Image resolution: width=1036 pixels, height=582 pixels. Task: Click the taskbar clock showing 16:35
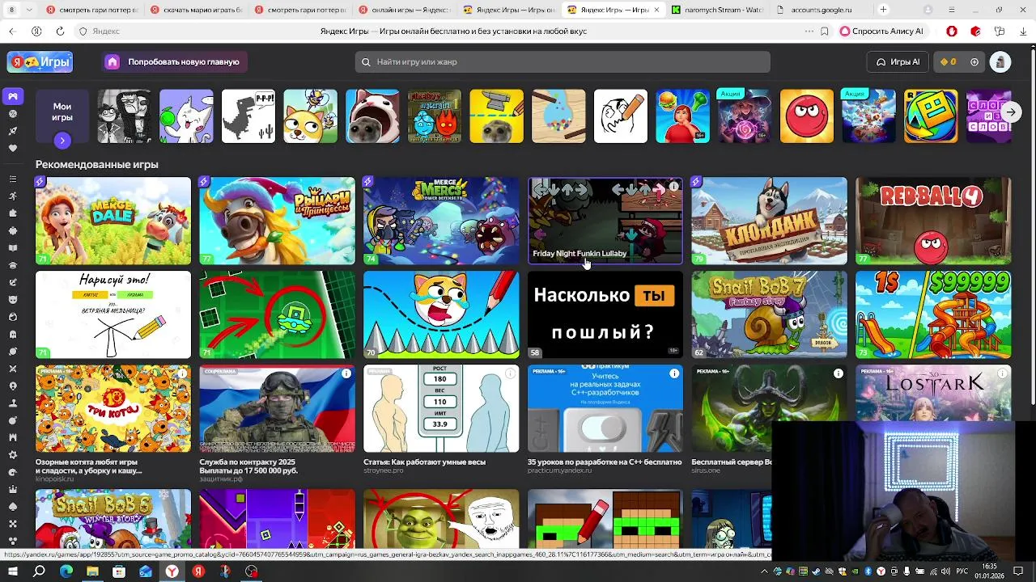pos(991,571)
